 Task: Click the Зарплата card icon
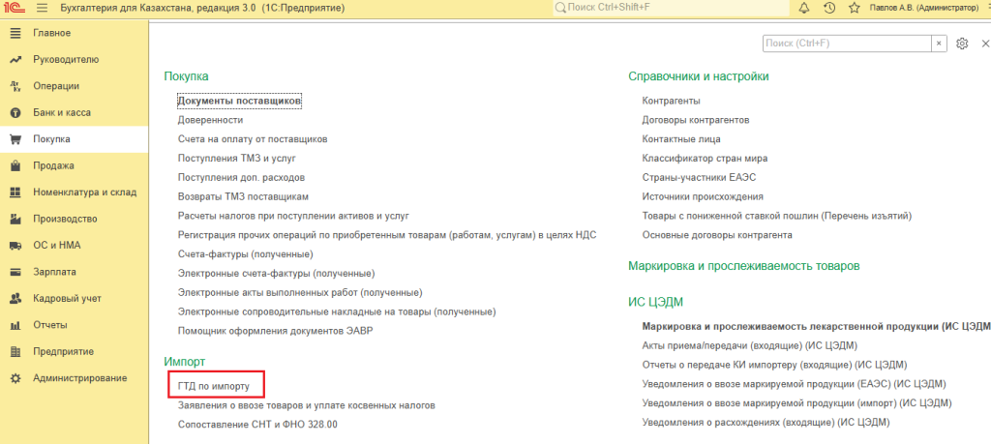(15, 272)
